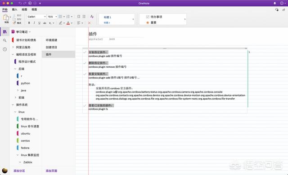
Task: Open the notifications bell icon
Action: pyautogui.click(x=275, y=3)
